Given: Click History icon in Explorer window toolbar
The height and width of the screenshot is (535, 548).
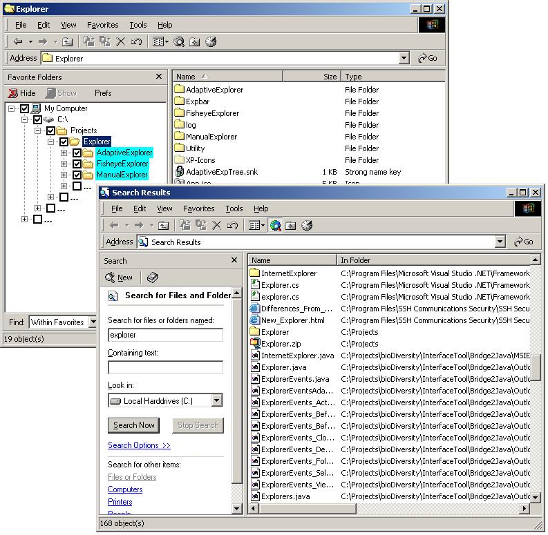Looking at the screenshot, I should point(211,42).
